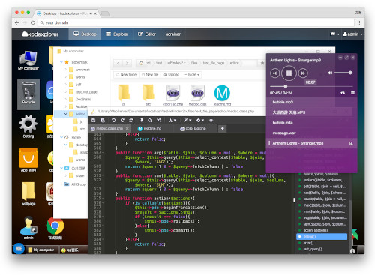
Task: Click the undo icon in the editor toolbar
Action: tap(114, 121)
